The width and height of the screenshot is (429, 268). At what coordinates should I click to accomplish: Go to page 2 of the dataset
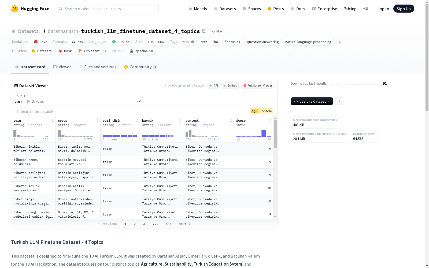135,224
